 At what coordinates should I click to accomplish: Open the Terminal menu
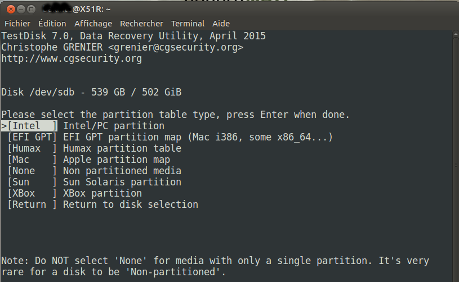(x=188, y=24)
